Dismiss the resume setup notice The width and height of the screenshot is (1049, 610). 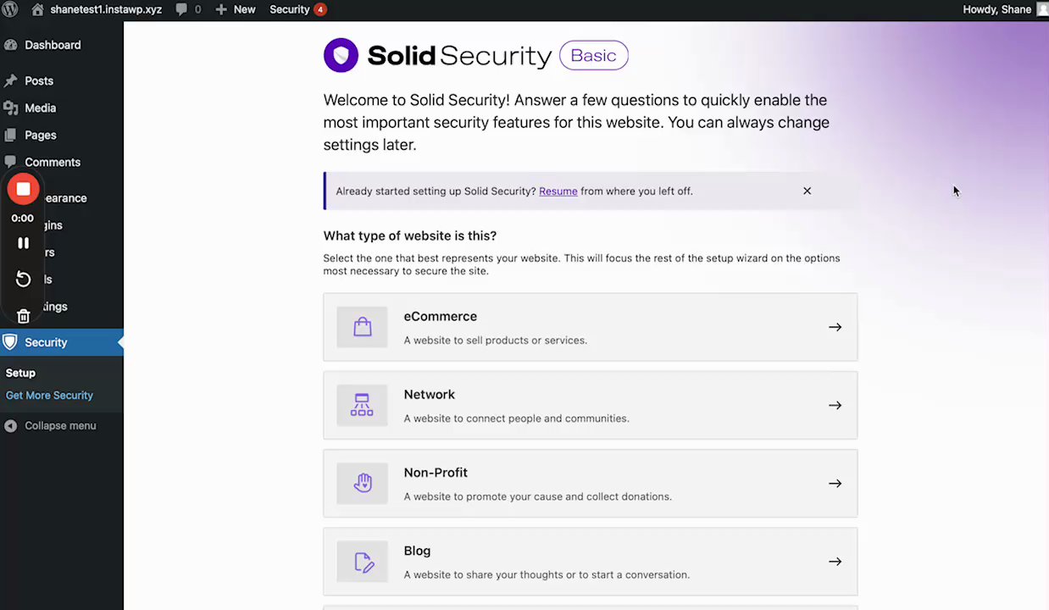[x=807, y=191]
